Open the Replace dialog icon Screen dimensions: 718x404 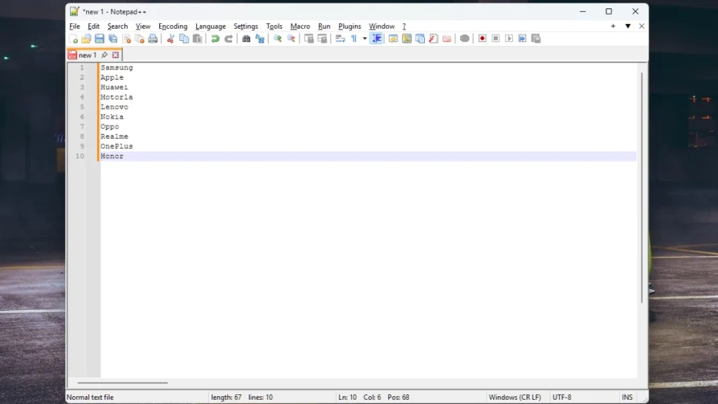(x=259, y=39)
